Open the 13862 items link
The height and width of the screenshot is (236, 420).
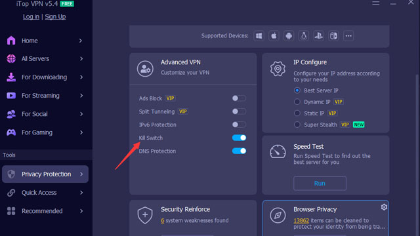point(301,220)
